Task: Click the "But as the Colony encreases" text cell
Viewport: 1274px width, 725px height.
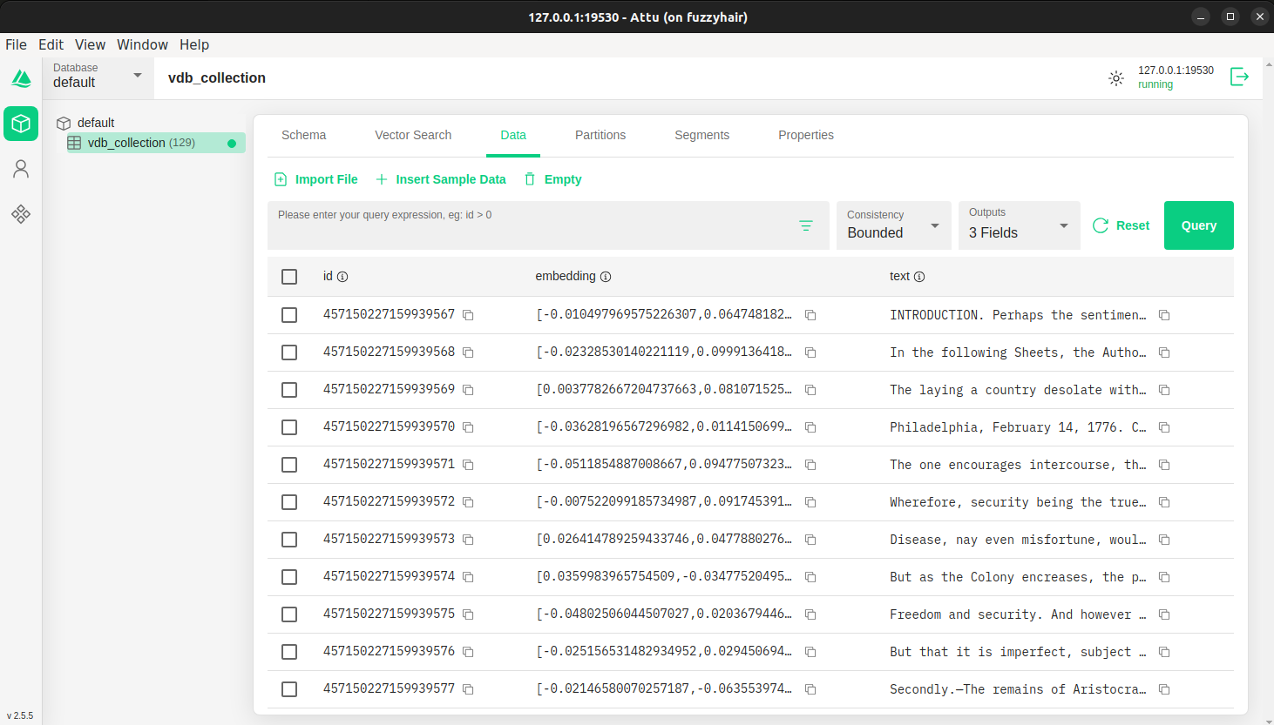Action: [x=1018, y=577]
